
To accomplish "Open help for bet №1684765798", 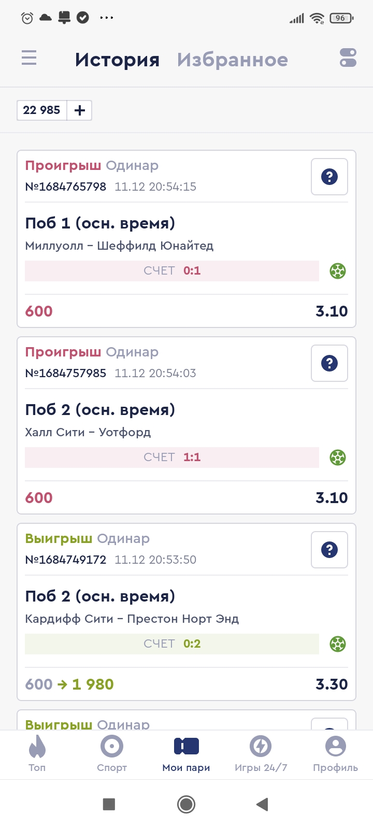I will pos(329,177).
